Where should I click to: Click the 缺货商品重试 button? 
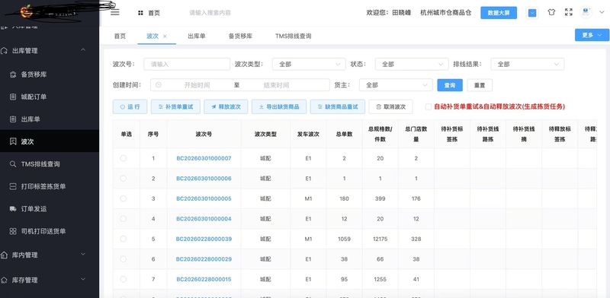(x=337, y=106)
